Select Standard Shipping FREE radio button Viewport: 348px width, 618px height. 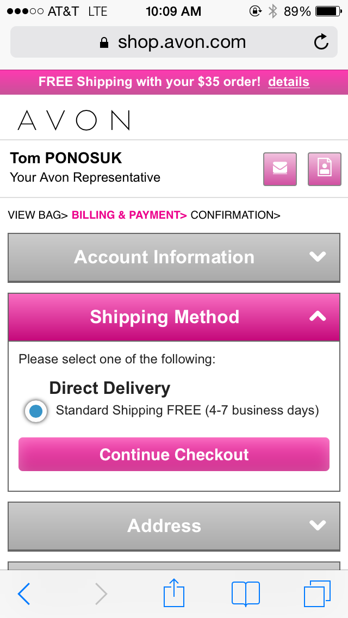36,411
